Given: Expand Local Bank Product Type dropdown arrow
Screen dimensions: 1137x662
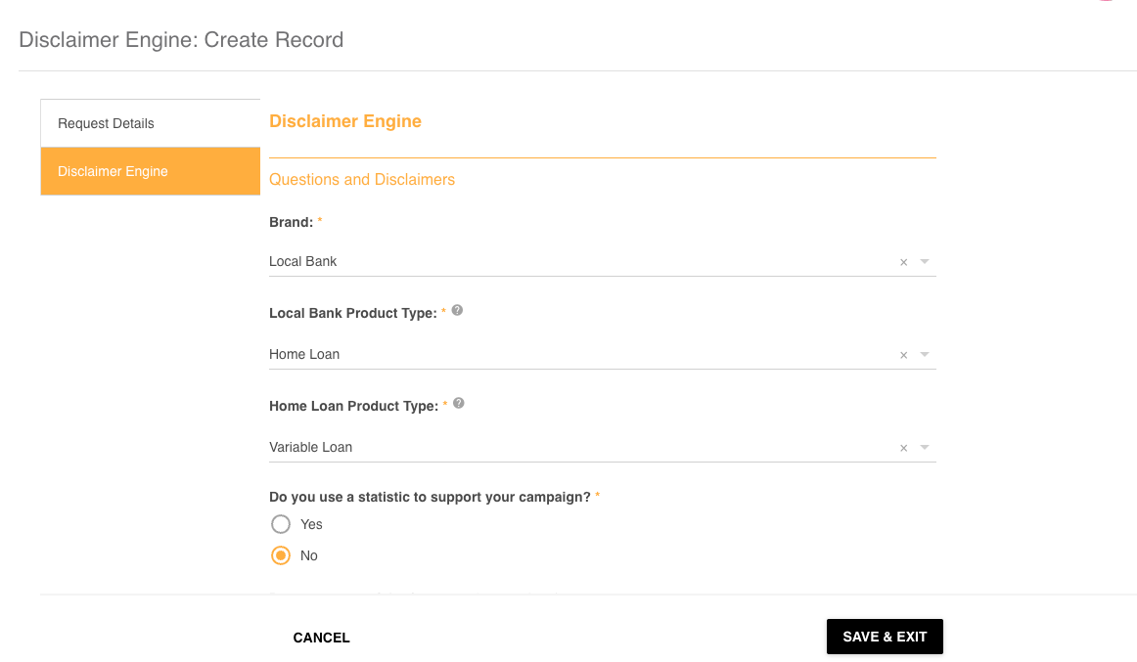Looking at the screenshot, I should click(925, 355).
